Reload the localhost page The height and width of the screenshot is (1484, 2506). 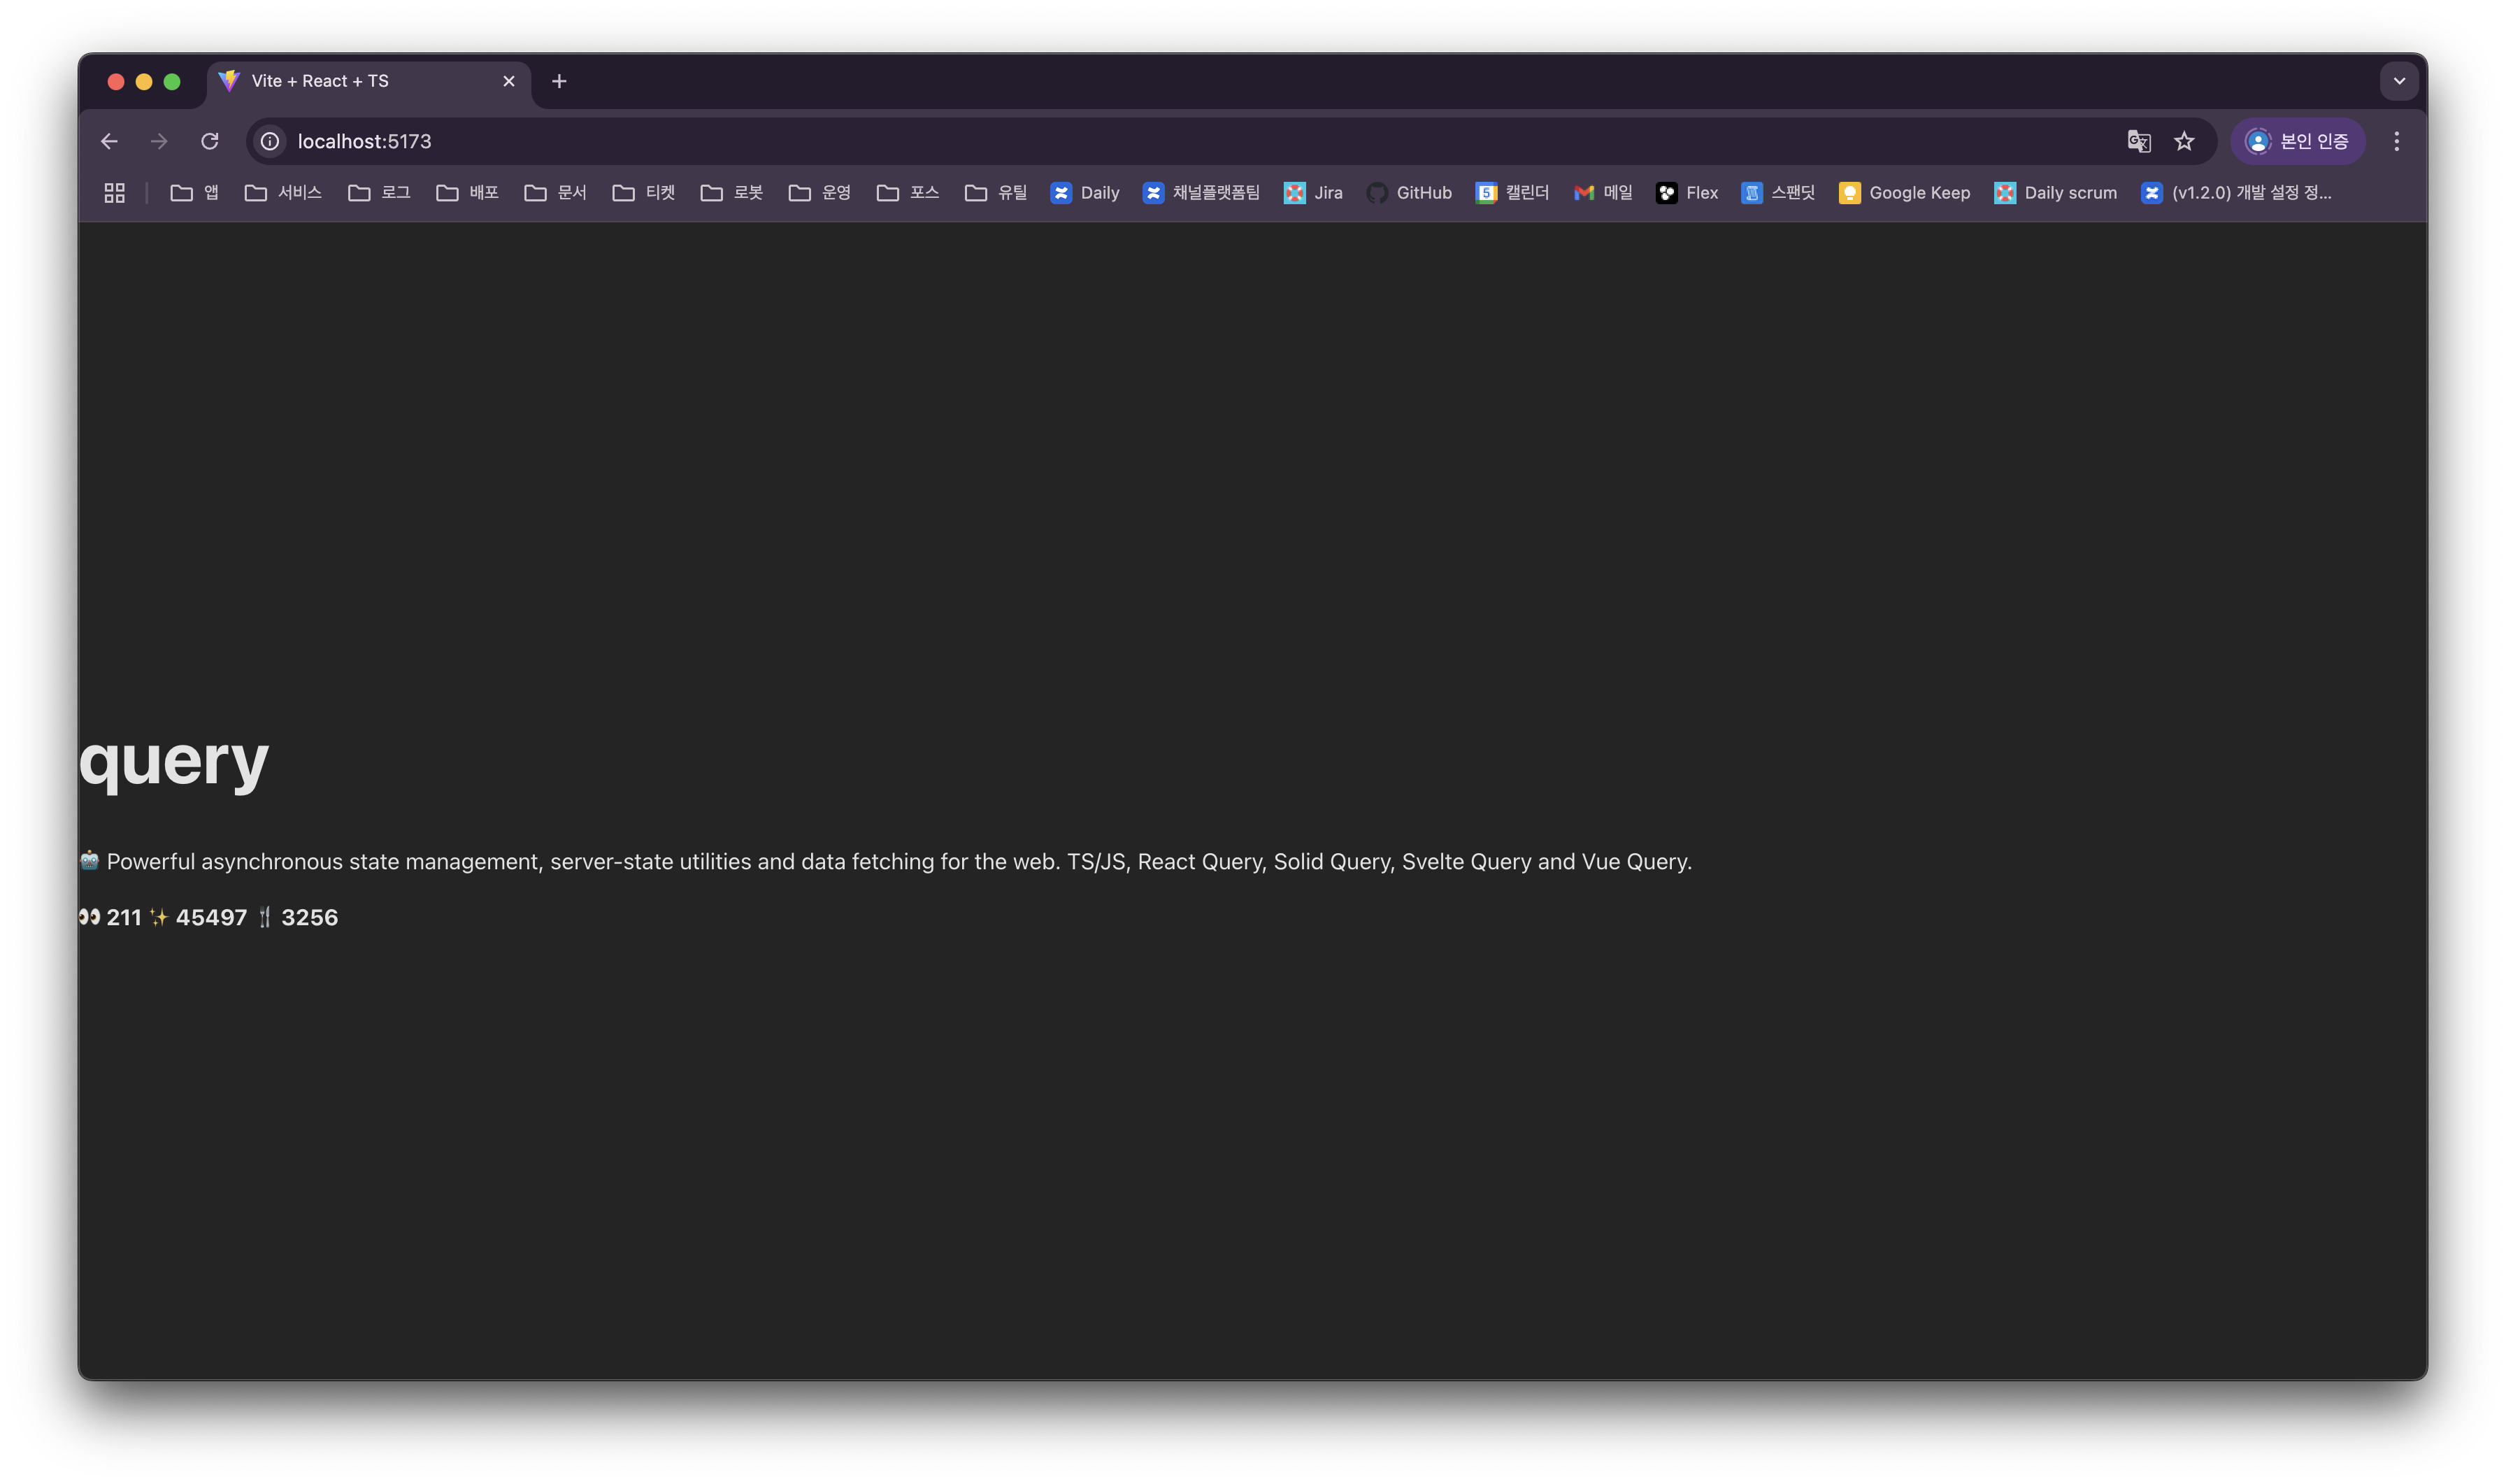click(x=209, y=141)
